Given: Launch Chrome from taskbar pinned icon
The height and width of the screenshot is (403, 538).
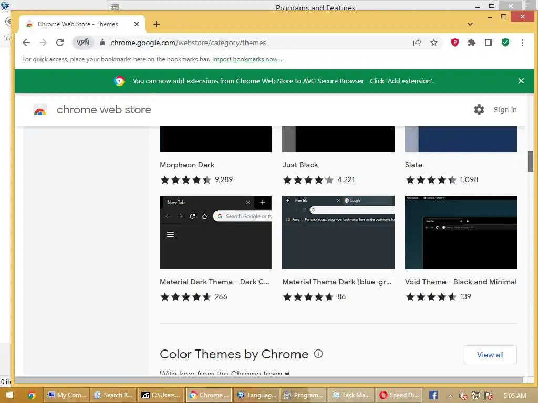Looking at the screenshot, I should pos(32,395).
